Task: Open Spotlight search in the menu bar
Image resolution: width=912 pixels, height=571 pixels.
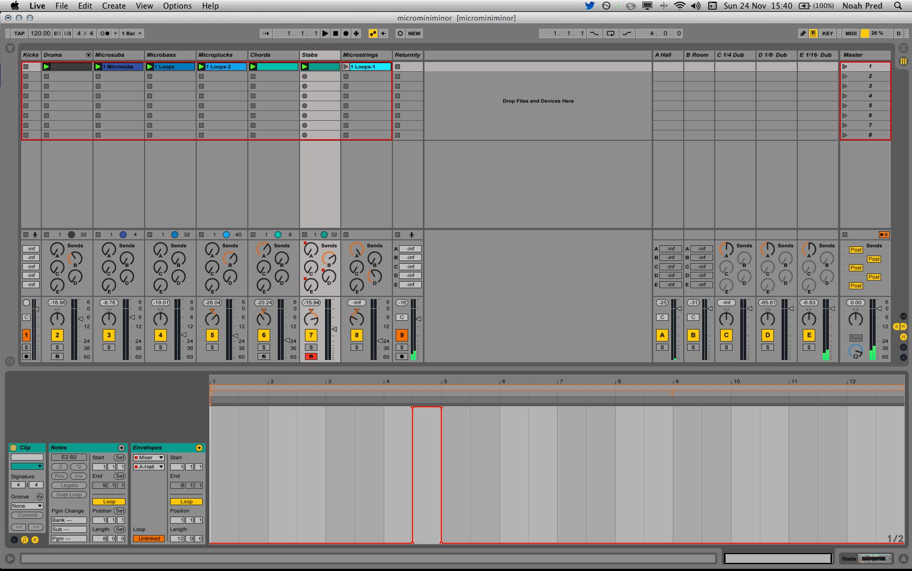Action: point(898,6)
